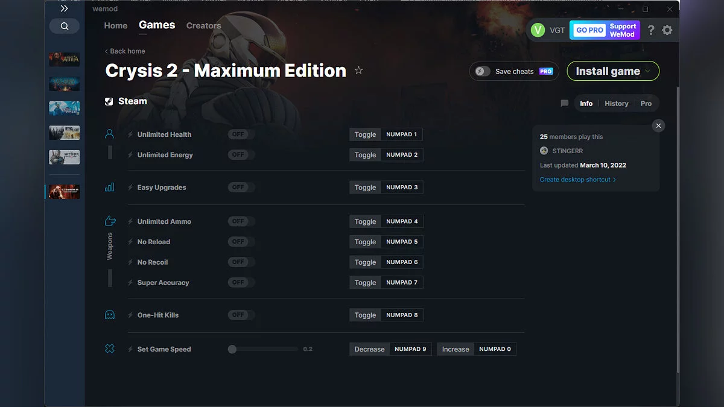Image resolution: width=724 pixels, height=407 pixels.
Task: Click the player category person icon
Action: [109, 134]
